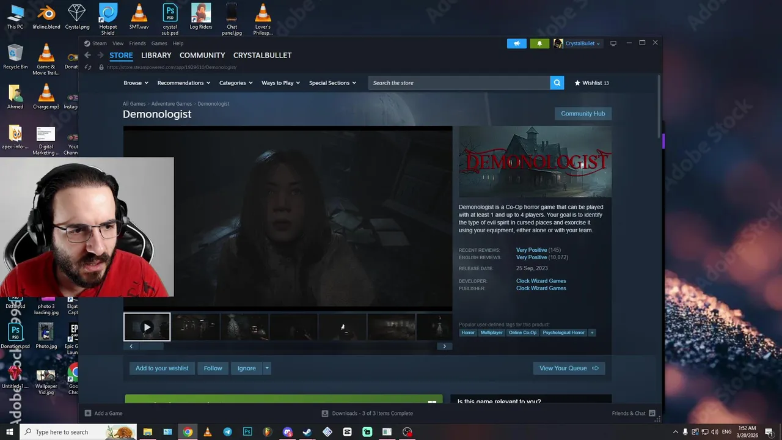The image size is (782, 440).
Task: Open the Ignore button's dropdown arrow
Action: coord(267,368)
